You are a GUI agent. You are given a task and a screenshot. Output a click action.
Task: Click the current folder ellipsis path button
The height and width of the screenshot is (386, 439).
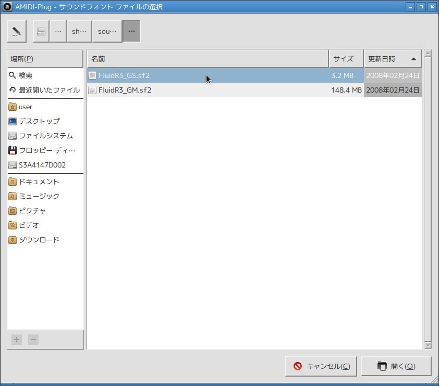pos(131,31)
